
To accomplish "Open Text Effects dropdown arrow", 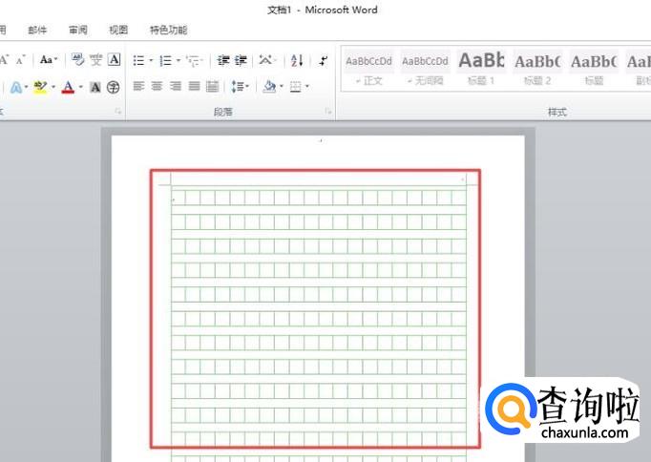I will [x=26, y=87].
